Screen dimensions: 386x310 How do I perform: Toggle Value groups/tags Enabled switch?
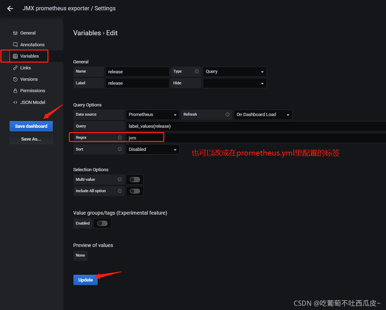[x=102, y=223]
